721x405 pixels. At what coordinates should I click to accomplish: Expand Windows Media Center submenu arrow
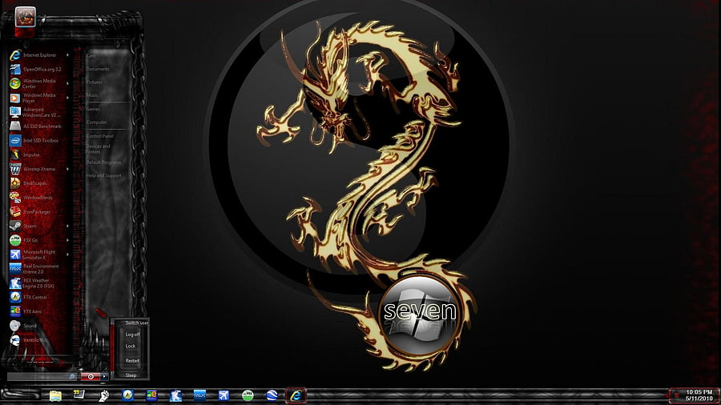click(x=67, y=83)
